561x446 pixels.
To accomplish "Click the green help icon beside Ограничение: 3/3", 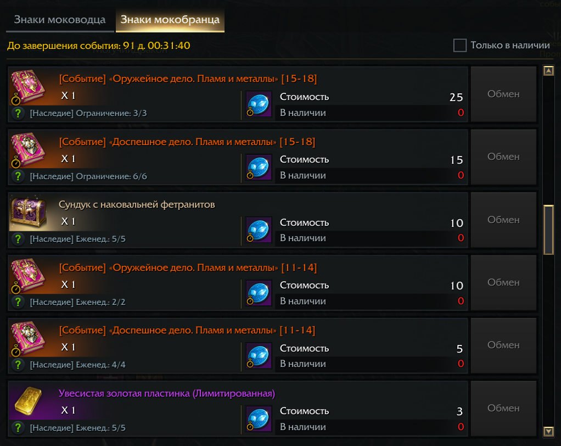I will [18, 113].
